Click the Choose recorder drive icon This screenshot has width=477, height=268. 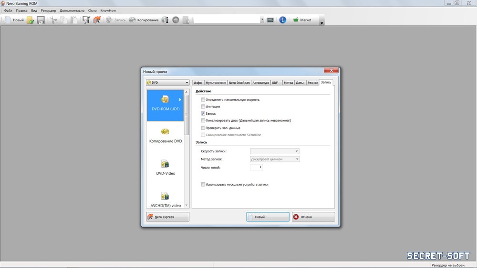pos(270,20)
